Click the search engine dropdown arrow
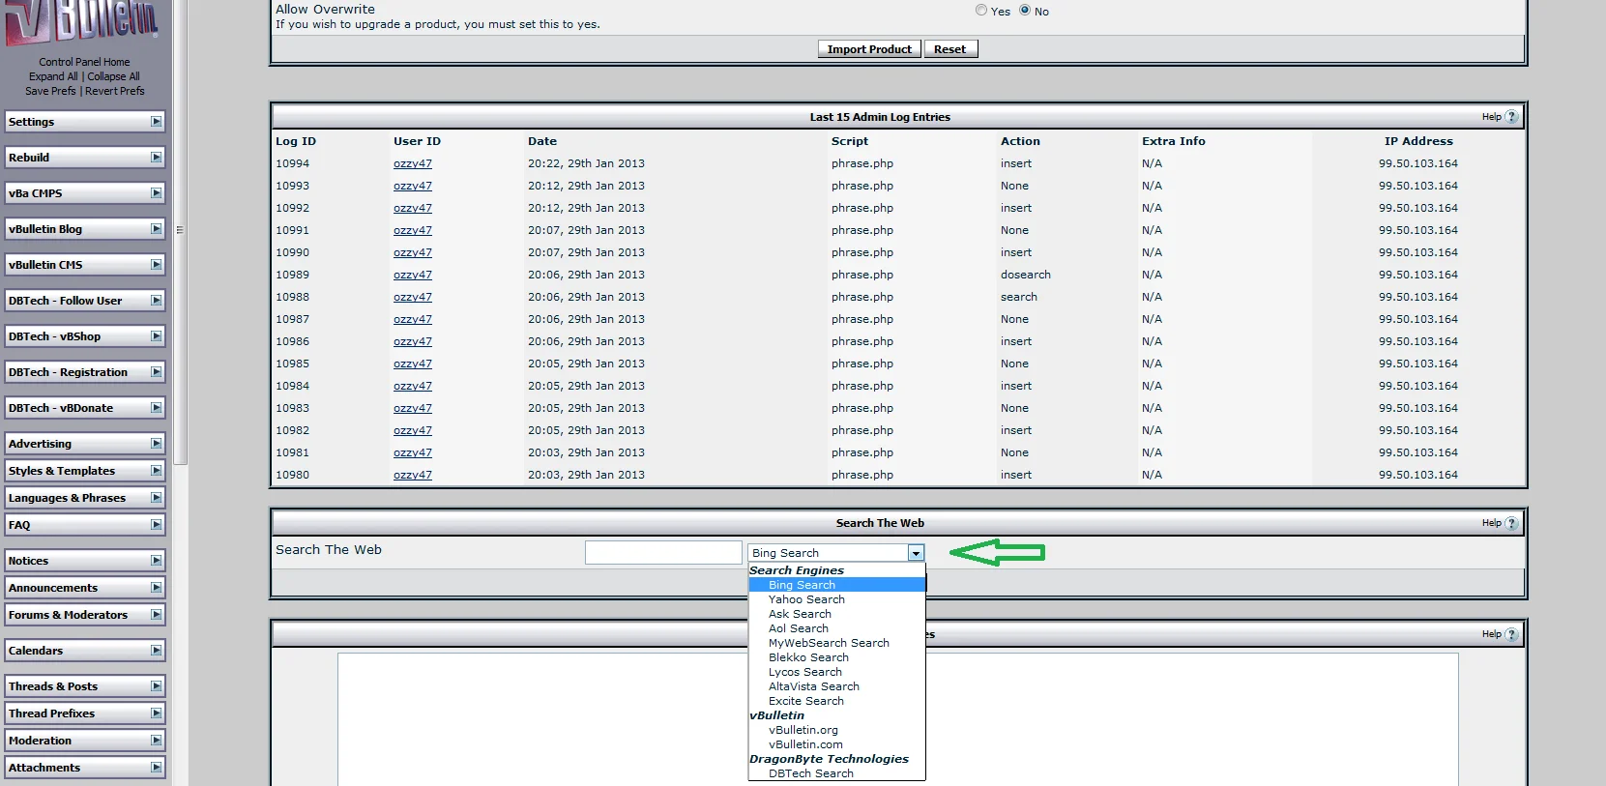 tap(916, 553)
